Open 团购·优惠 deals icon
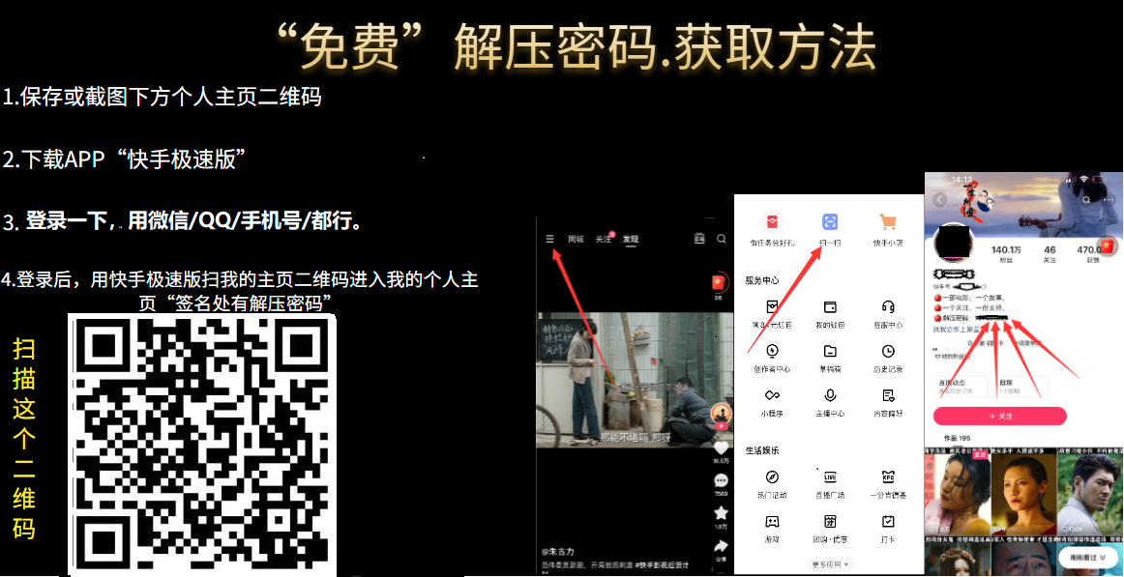The height and width of the screenshot is (577, 1124). pos(830,521)
